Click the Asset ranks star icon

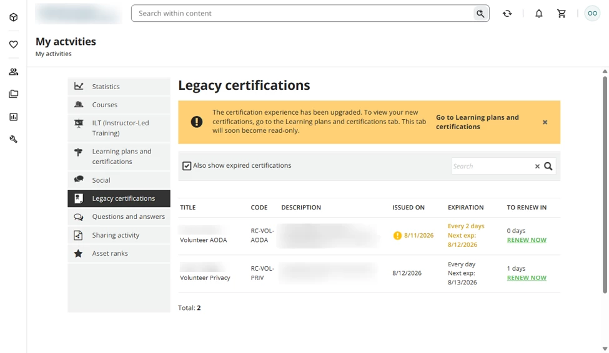(79, 253)
